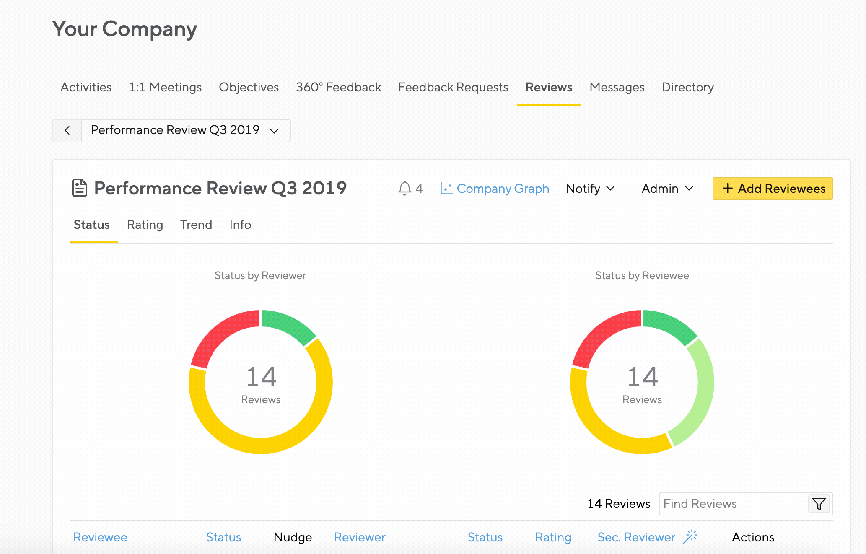
Task: Open the Trend tab
Action: coord(196,225)
